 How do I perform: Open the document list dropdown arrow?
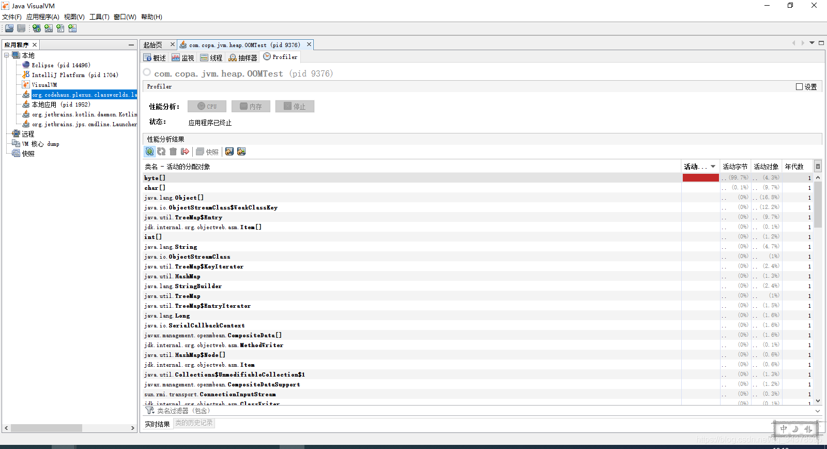[x=812, y=43]
